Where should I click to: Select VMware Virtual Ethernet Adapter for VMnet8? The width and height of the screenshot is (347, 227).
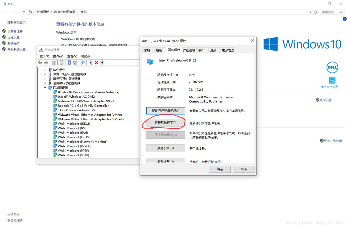[x=91, y=119]
